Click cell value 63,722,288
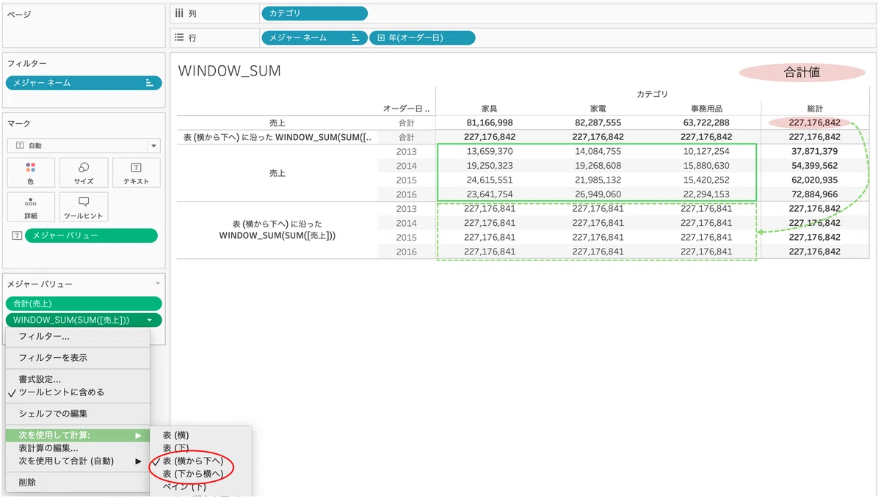The height and width of the screenshot is (498, 881). (x=706, y=122)
